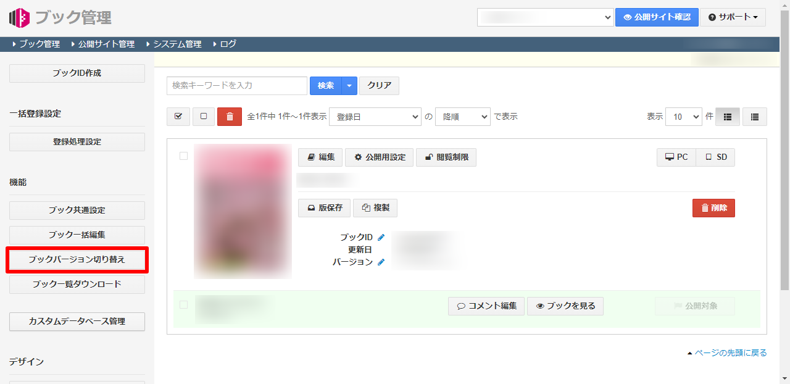Open the display count dropdown showing 10

click(x=683, y=117)
